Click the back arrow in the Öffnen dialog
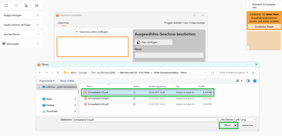This screenshot has width=282, height=136. pos(40,73)
